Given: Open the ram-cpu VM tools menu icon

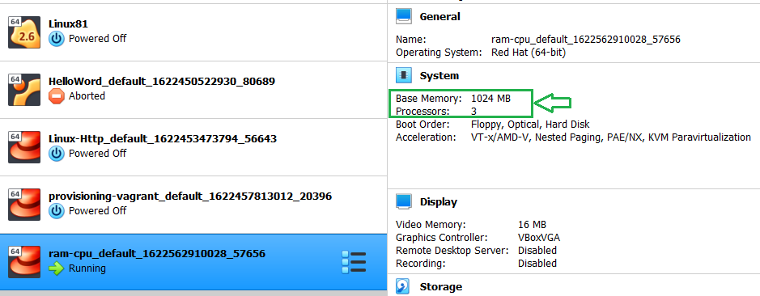Looking at the screenshot, I should click(354, 261).
